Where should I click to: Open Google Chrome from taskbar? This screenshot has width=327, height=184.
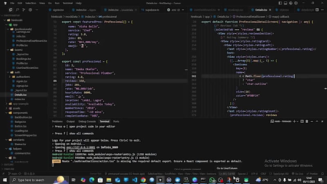143,180
